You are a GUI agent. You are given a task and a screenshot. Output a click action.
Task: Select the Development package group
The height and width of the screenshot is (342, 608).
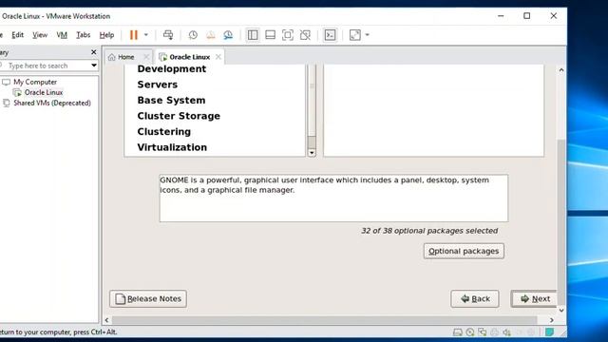pos(171,69)
